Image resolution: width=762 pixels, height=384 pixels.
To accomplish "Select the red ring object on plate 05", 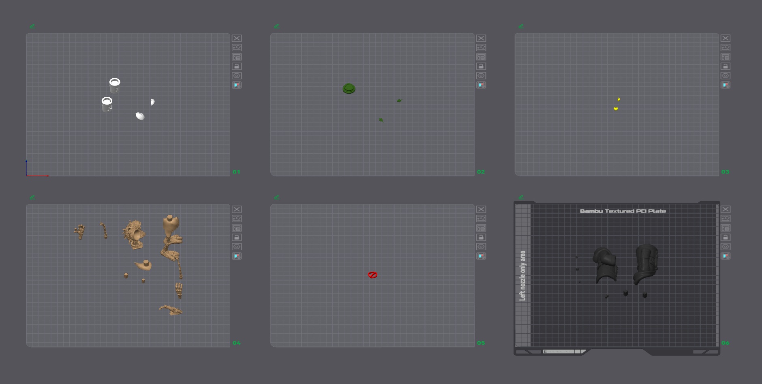I will (372, 275).
